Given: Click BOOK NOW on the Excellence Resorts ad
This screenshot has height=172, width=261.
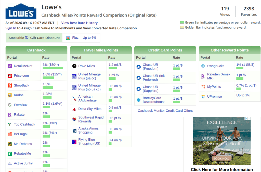Looking at the screenshot, I should click(x=221, y=158).
